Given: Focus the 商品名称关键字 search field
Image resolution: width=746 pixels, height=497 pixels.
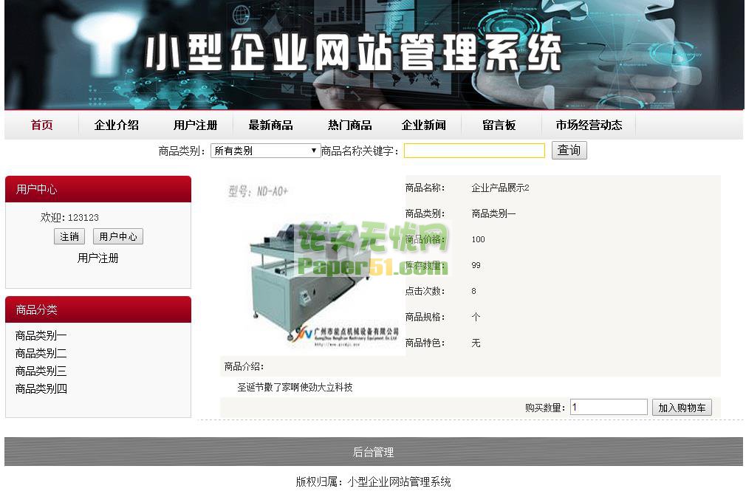Looking at the screenshot, I should pos(474,151).
